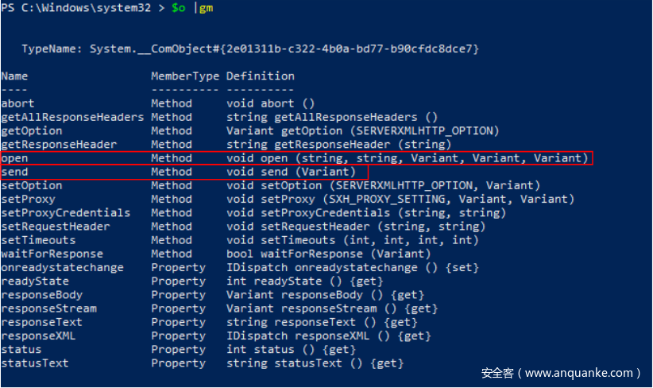Click the 'setRequestHeader' method name
The width and height of the screenshot is (653, 388).
[55, 227]
